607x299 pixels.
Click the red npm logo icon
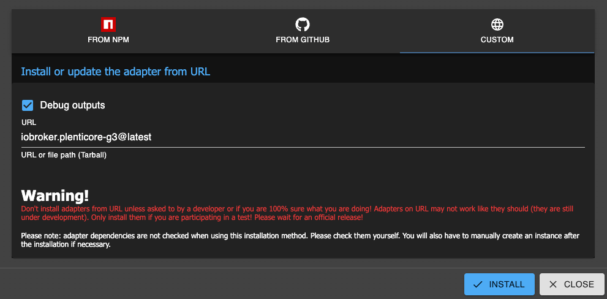pyautogui.click(x=108, y=25)
